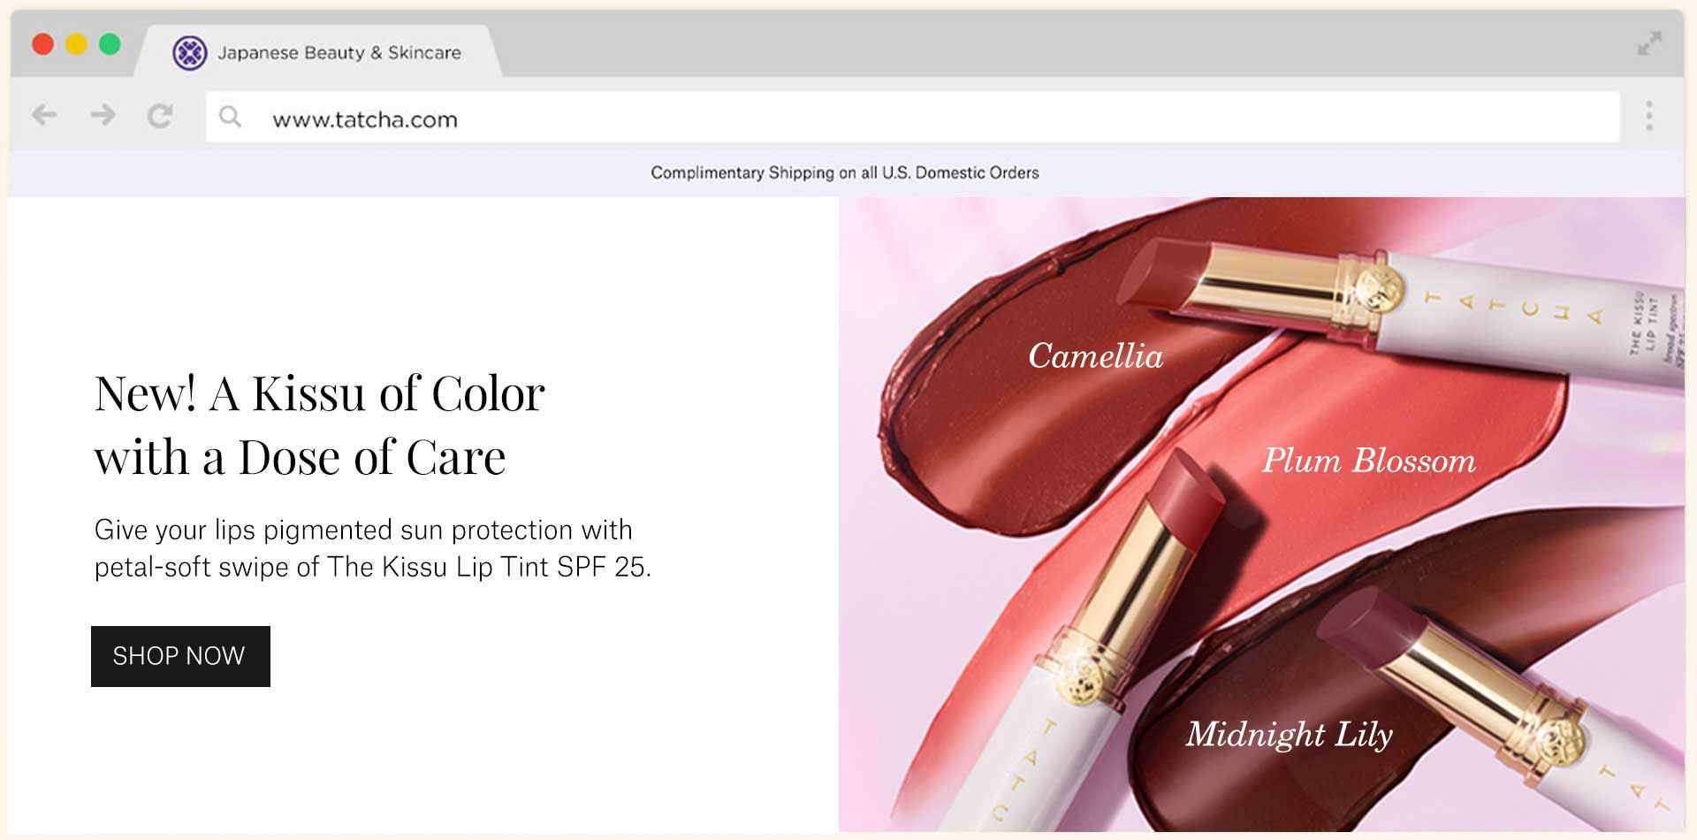This screenshot has height=840, width=1697.
Task: Click the Complimentary Shipping banner
Action: (x=845, y=172)
